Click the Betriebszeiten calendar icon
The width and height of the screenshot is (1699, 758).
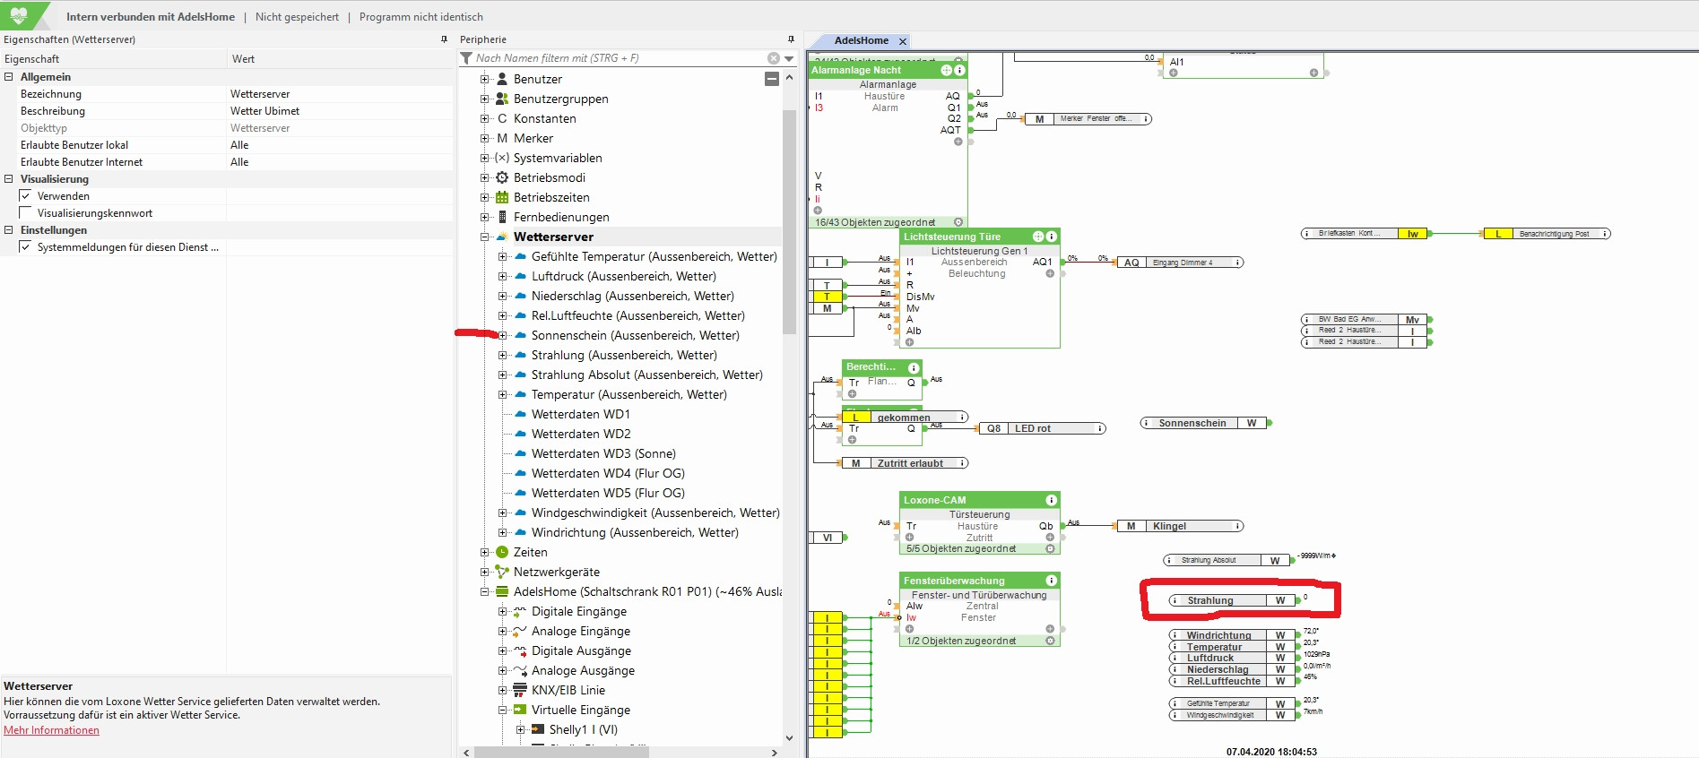tap(502, 197)
